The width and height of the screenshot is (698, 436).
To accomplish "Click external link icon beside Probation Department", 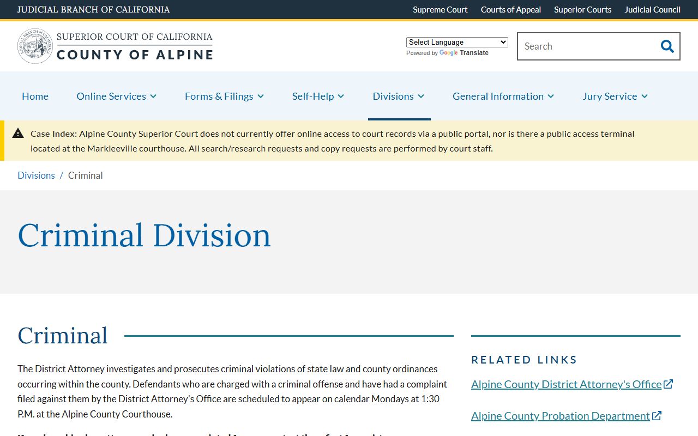I will point(657,415).
